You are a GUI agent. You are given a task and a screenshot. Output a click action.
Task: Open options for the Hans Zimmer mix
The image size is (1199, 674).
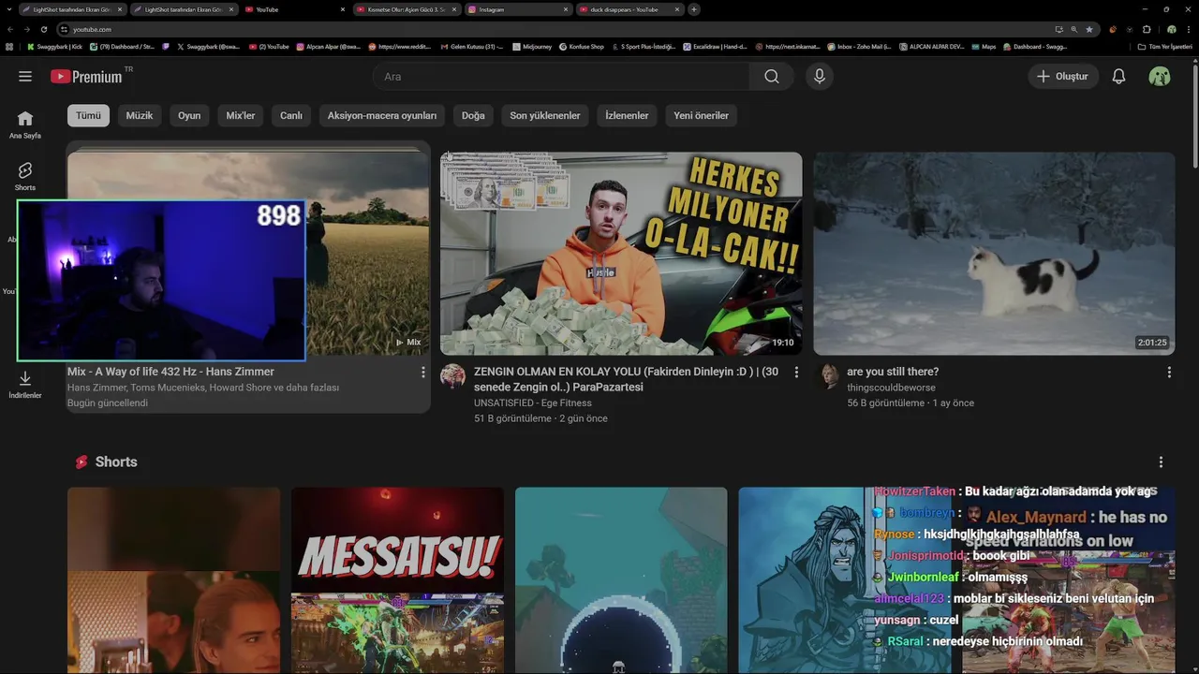[x=423, y=373]
